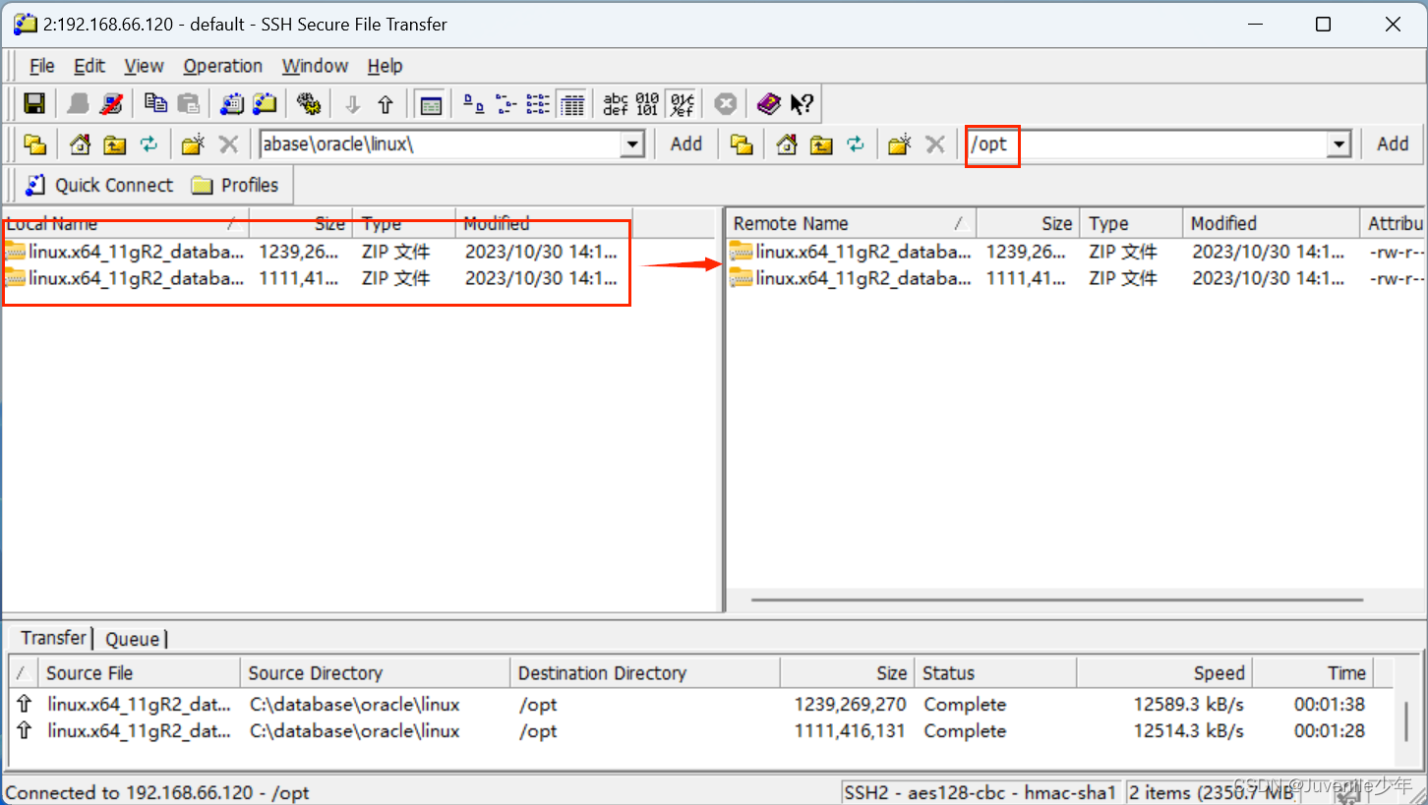The width and height of the screenshot is (1428, 805).
Task: Open the Window menu
Action: 315,66
